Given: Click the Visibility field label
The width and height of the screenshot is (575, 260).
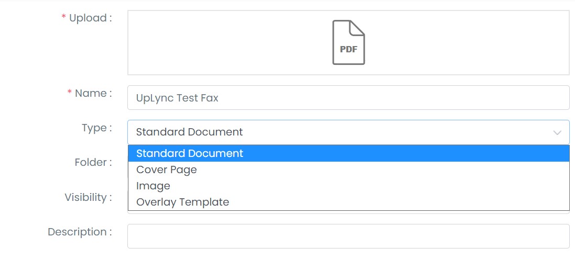Looking at the screenshot, I should pyautogui.click(x=88, y=197).
